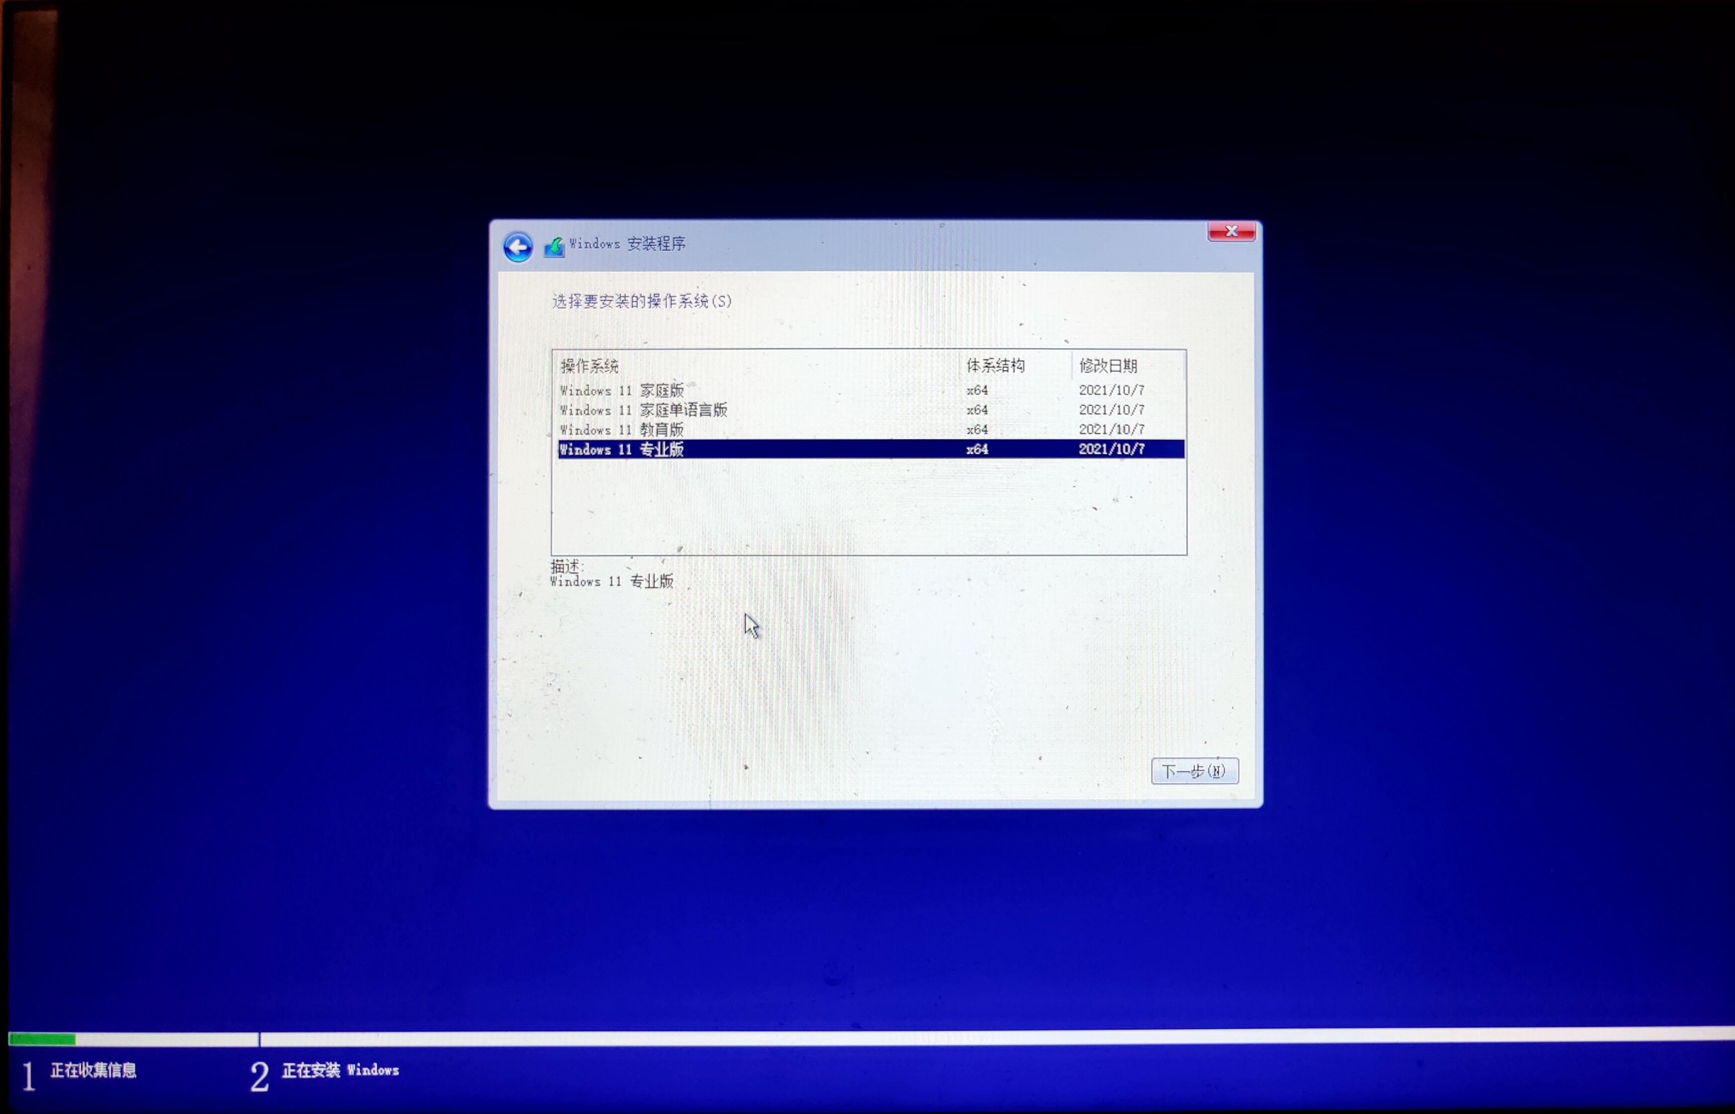Select Windows 11 家庭单语言版 entry

point(871,410)
